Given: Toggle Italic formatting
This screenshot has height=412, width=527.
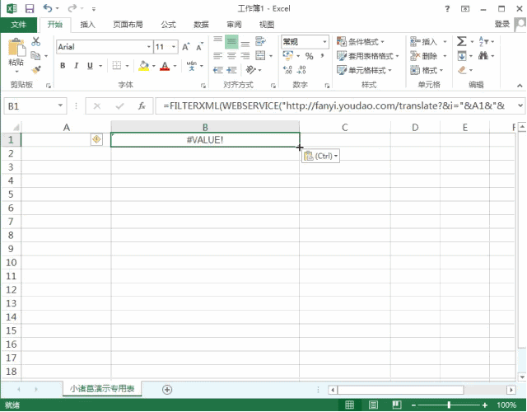Looking at the screenshot, I should point(77,66).
